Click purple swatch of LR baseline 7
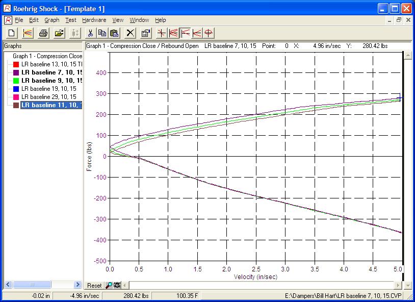 (16, 72)
